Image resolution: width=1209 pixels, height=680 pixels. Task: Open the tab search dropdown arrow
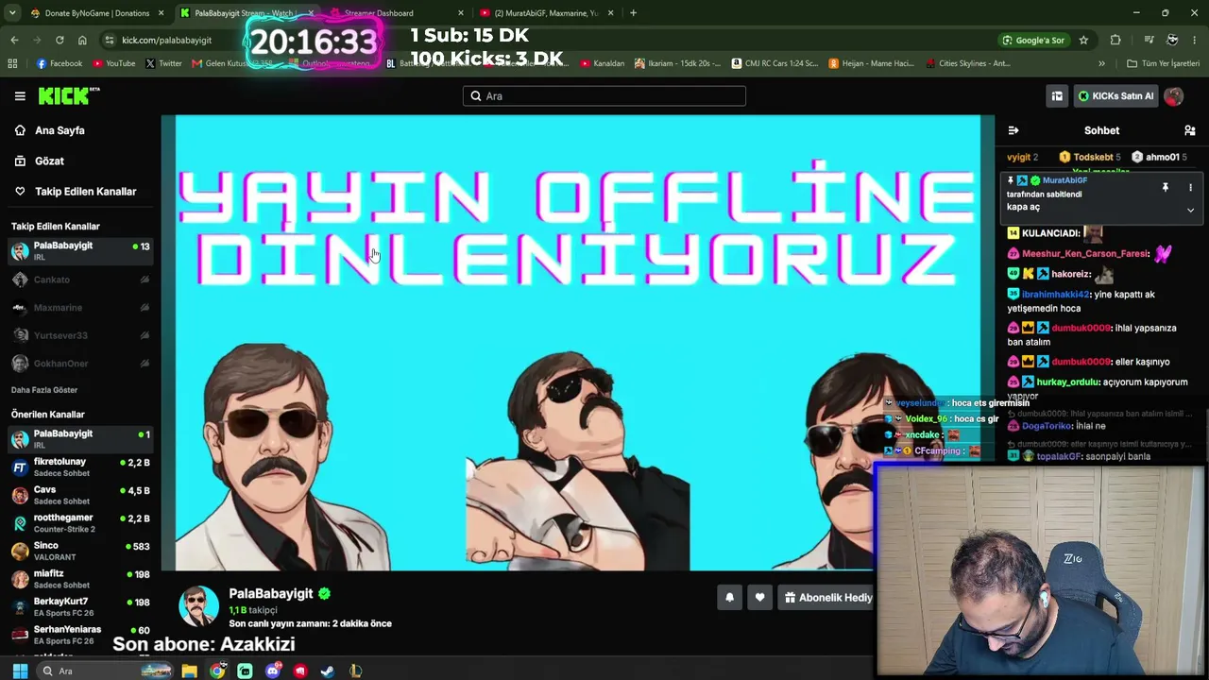[x=13, y=13]
